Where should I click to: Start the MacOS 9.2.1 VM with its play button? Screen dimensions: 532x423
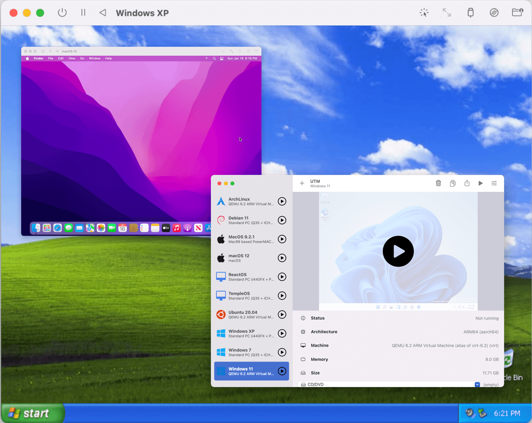282,239
